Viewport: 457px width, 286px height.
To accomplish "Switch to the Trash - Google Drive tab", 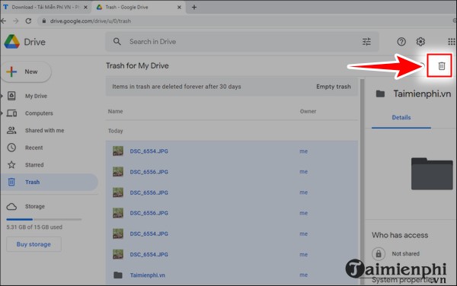I will point(139,8).
